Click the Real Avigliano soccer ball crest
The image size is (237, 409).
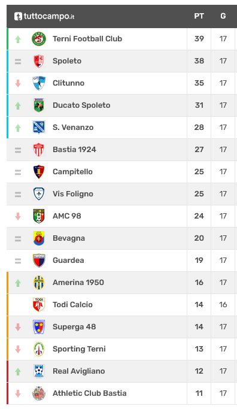(39, 371)
